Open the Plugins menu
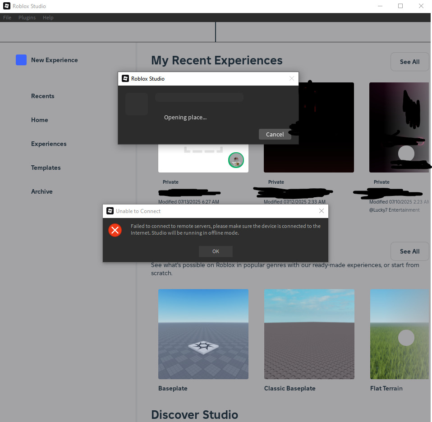The image size is (432, 422). point(27,18)
